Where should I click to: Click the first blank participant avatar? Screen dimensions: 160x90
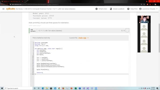click(144, 28)
